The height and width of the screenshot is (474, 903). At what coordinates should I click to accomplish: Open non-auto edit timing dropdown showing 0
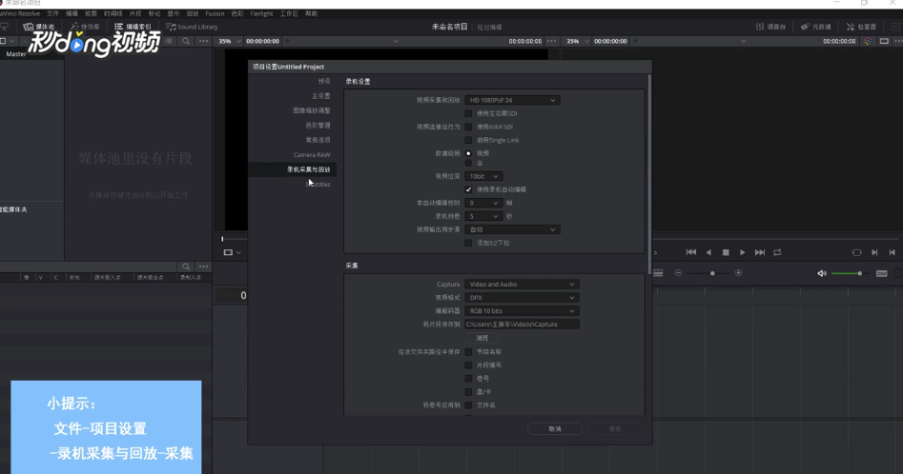click(x=483, y=203)
